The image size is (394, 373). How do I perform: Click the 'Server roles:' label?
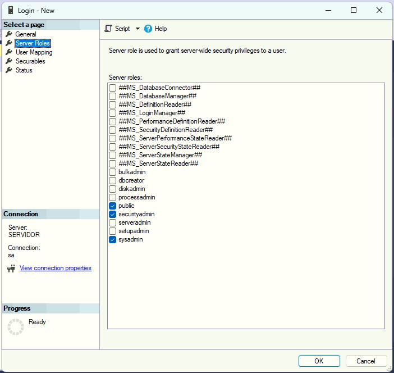point(125,78)
